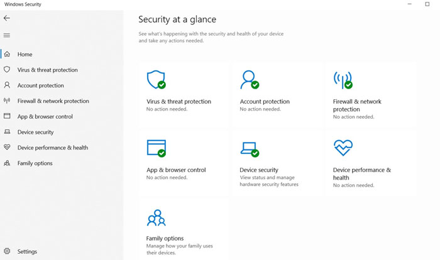
Task: Click the Virus & threat protection shield tile icon
Action: [x=155, y=80]
